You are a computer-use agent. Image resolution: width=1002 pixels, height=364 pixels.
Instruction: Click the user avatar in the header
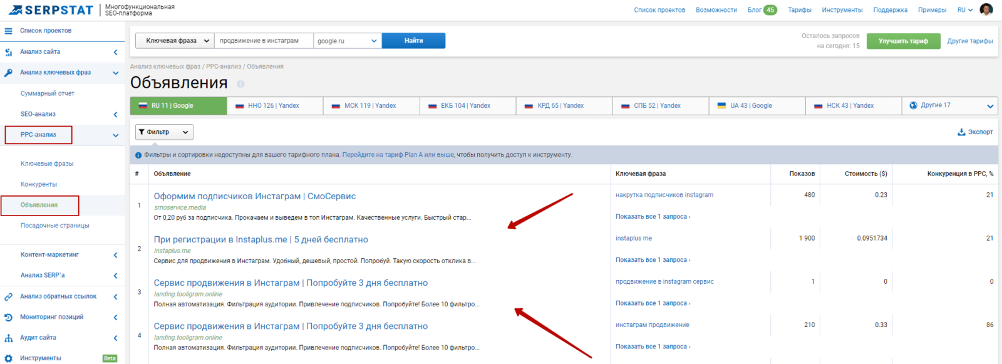986,9
